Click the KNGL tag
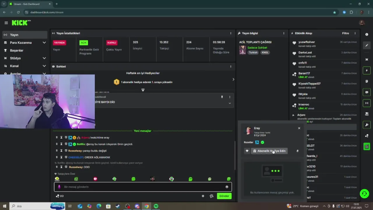The image size is (373, 210). point(265,52)
